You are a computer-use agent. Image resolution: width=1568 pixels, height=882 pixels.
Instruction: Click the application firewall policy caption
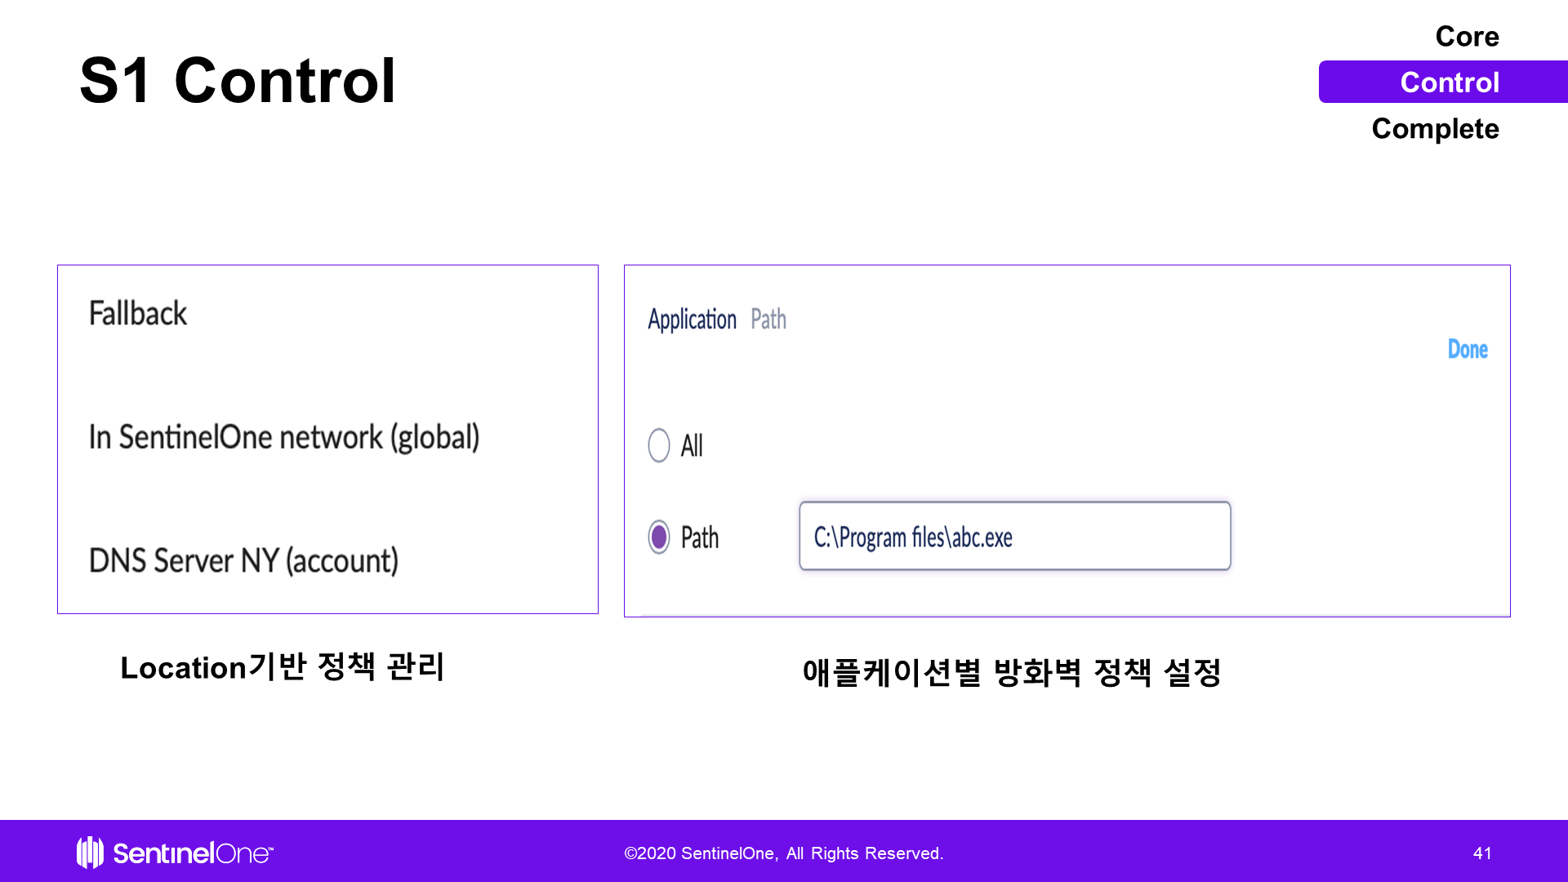1011,673
